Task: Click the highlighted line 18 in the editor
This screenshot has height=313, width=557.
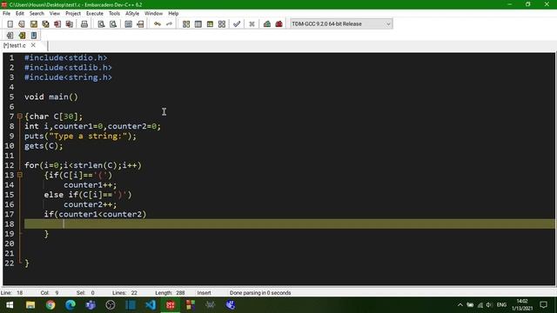Action: tap(289, 224)
